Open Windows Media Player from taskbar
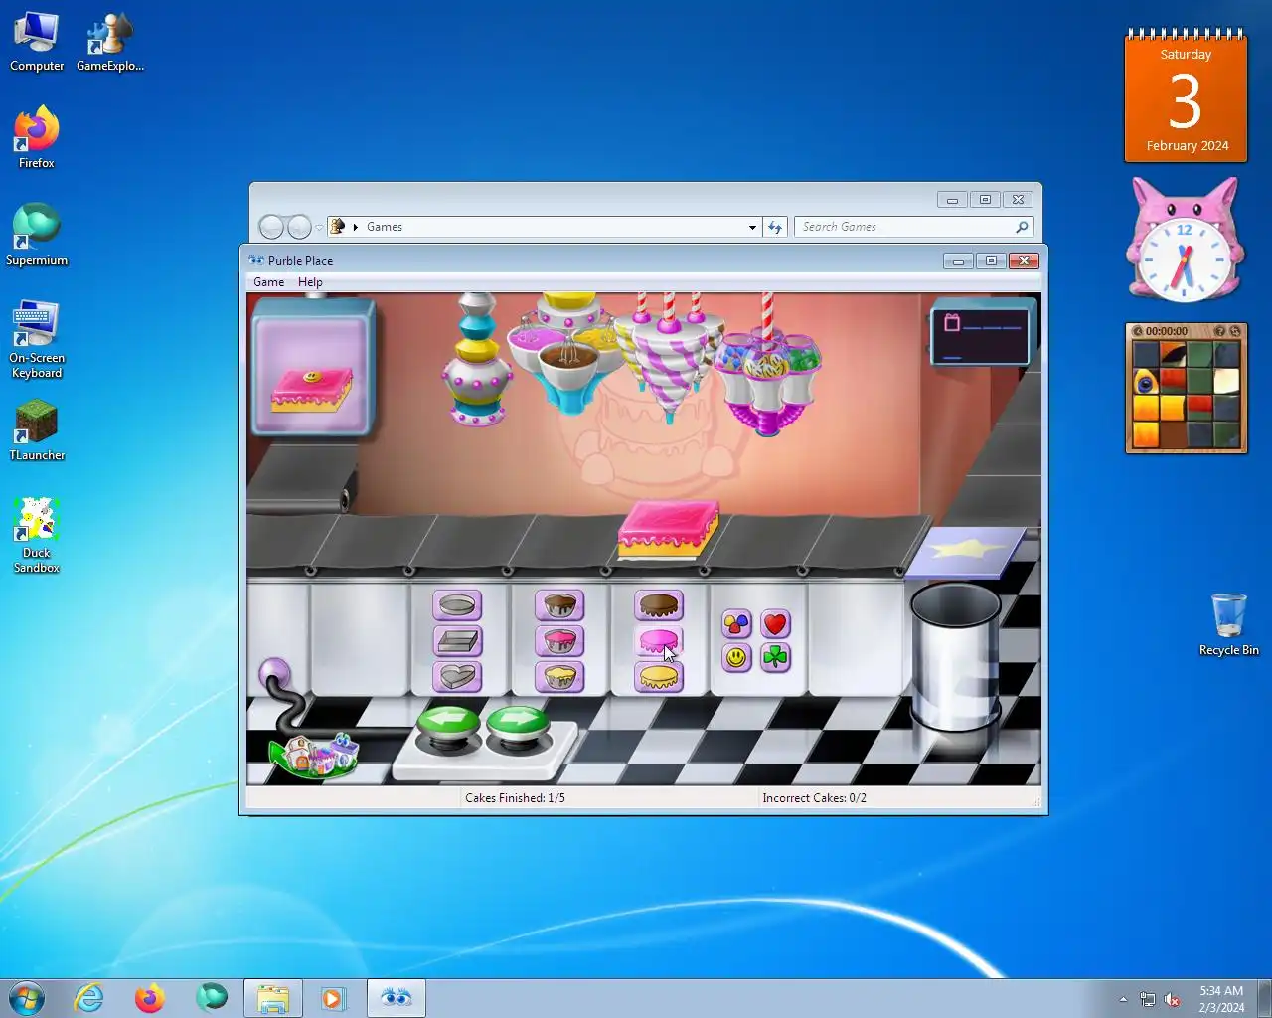Viewport: 1272px width, 1018px height. pyautogui.click(x=334, y=998)
